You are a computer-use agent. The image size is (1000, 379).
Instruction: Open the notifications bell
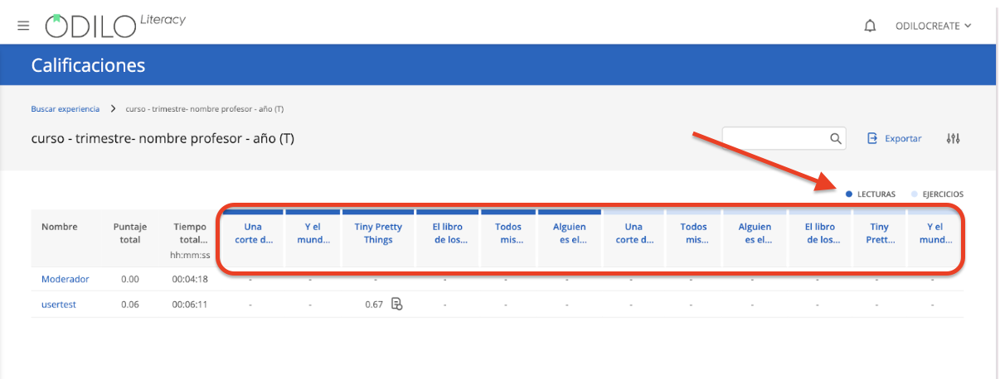[x=870, y=26]
